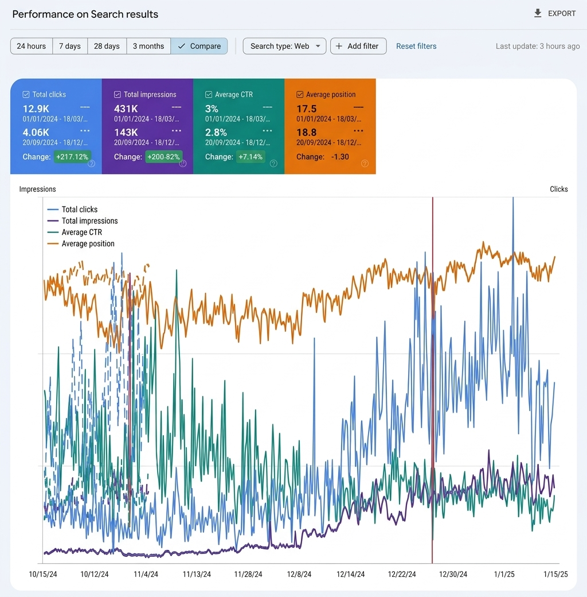Open the Search type: Web dropdown
Screen dimensions: 587x597
[284, 46]
